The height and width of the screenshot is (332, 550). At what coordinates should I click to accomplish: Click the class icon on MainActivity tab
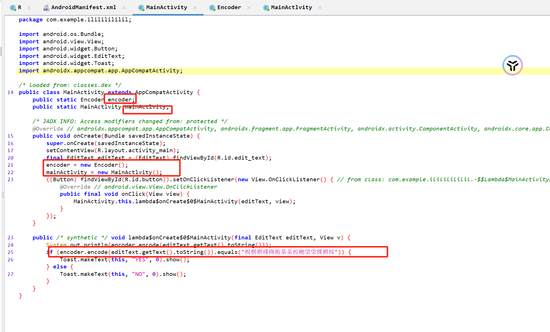click(141, 8)
